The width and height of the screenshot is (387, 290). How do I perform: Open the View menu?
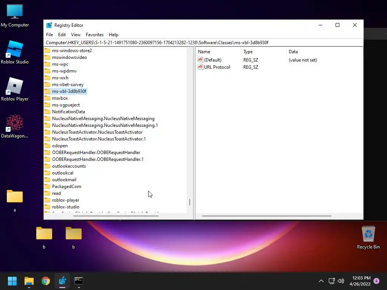tap(76, 35)
